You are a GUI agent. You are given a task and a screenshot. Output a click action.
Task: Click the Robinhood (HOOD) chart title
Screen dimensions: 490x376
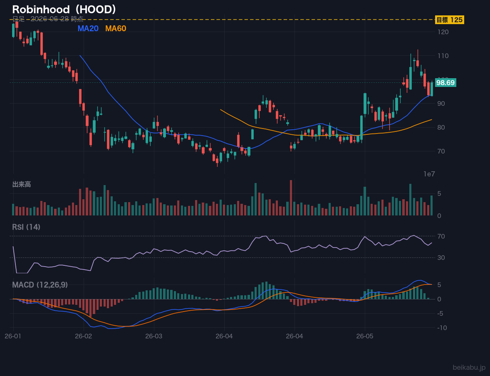pos(64,10)
